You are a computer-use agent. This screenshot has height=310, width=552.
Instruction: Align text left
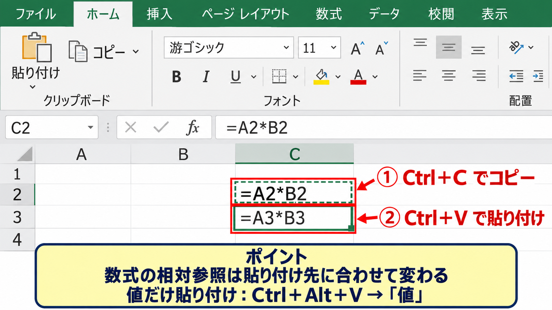click(420, 76)
